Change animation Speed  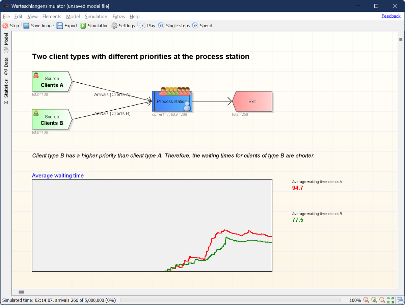[202, 26]
